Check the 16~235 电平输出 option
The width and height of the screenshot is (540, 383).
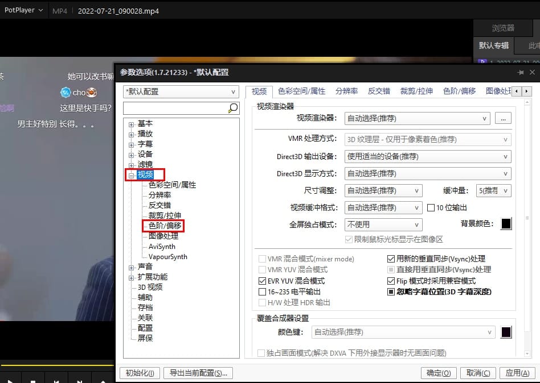263,292
